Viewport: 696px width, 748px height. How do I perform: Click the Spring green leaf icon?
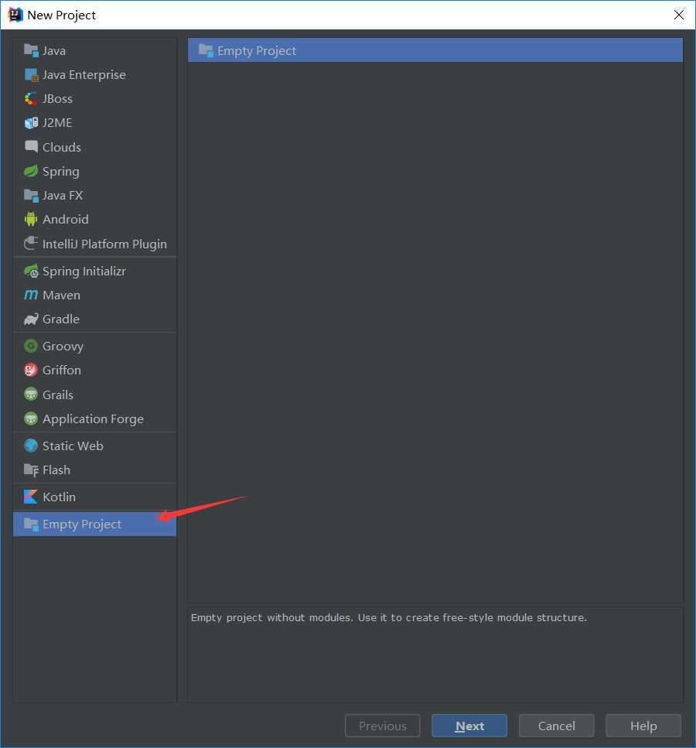click(x=31, y=171)
